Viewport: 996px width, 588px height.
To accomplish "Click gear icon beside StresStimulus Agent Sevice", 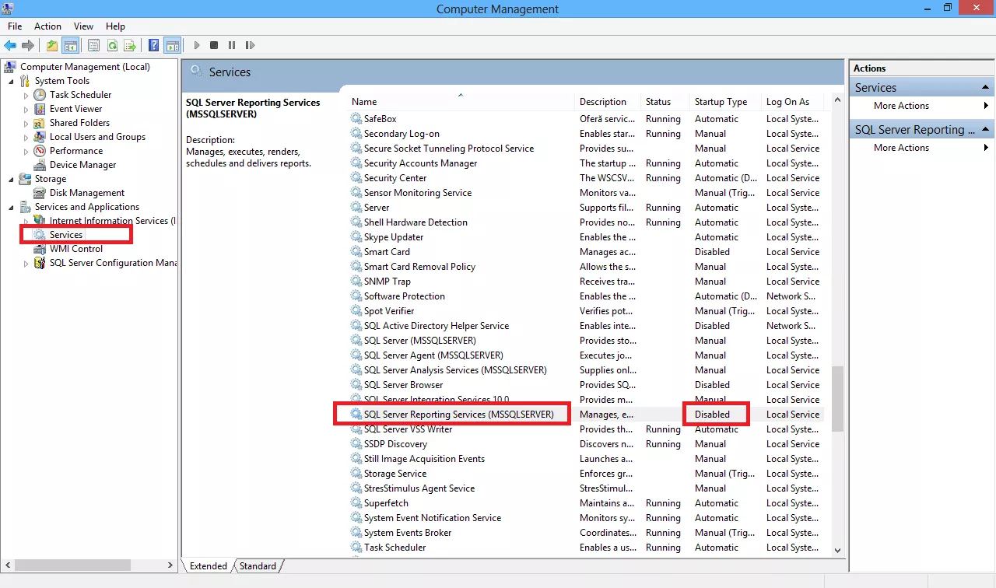I will coord(356,488).
